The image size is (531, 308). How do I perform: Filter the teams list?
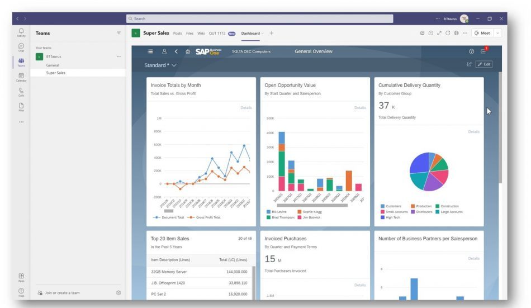pos(118,33)
